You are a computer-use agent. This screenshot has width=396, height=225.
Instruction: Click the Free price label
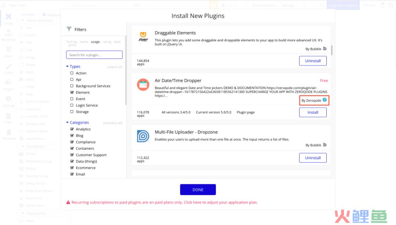click(324, 80)
